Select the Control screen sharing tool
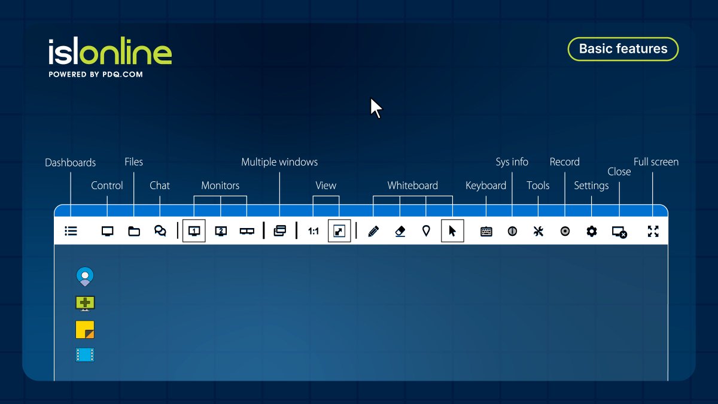Viewport: 718px width, 404px height. [x=108, y=231]
